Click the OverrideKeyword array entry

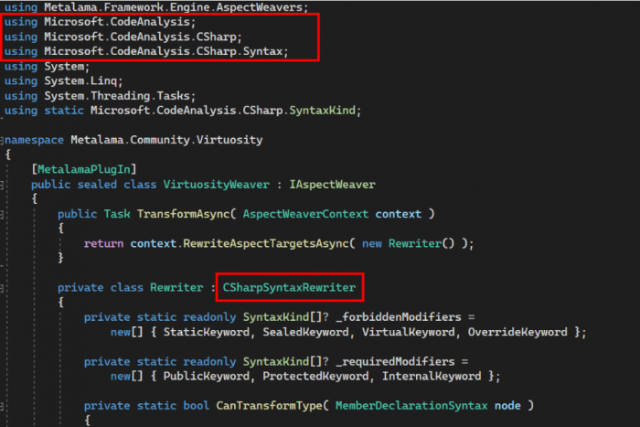(x=517, y=332)
